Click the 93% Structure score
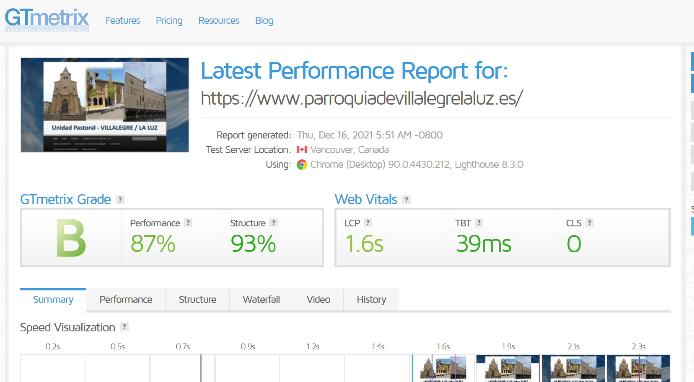This screenshot has width=694, height=382. 253,244
